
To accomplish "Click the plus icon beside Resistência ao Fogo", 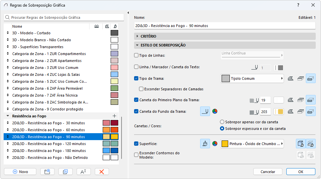I will (x=115, y=116).
